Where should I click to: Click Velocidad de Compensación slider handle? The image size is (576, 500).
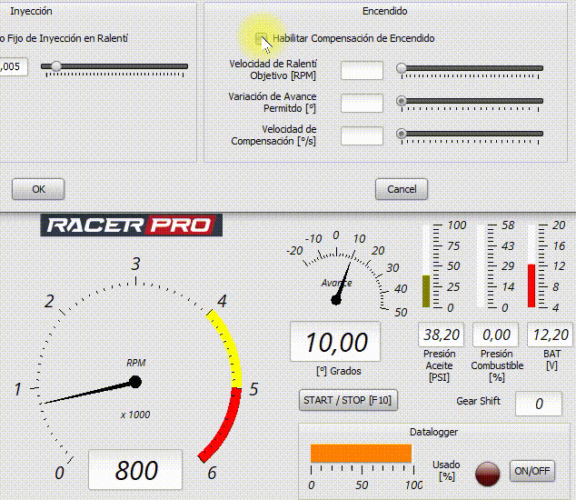(402, 134)
